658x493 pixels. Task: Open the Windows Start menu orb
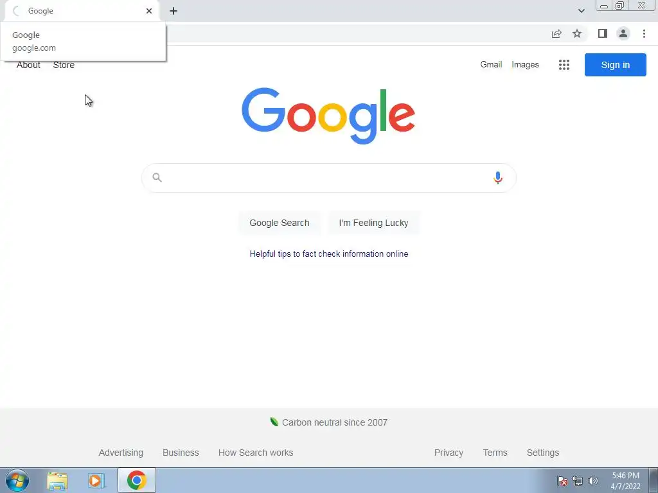pyautogui.click(x=17, y=480)
